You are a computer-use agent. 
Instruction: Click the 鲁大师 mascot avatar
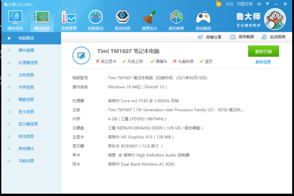coord(275,19)
